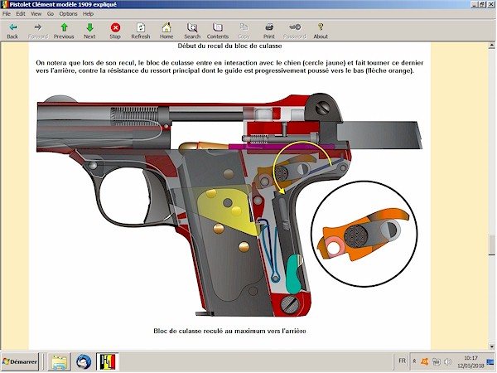This screenshot has height=373, width=497.
Task: Click the show desktop tray button
Action: click(x=490, y=361)
